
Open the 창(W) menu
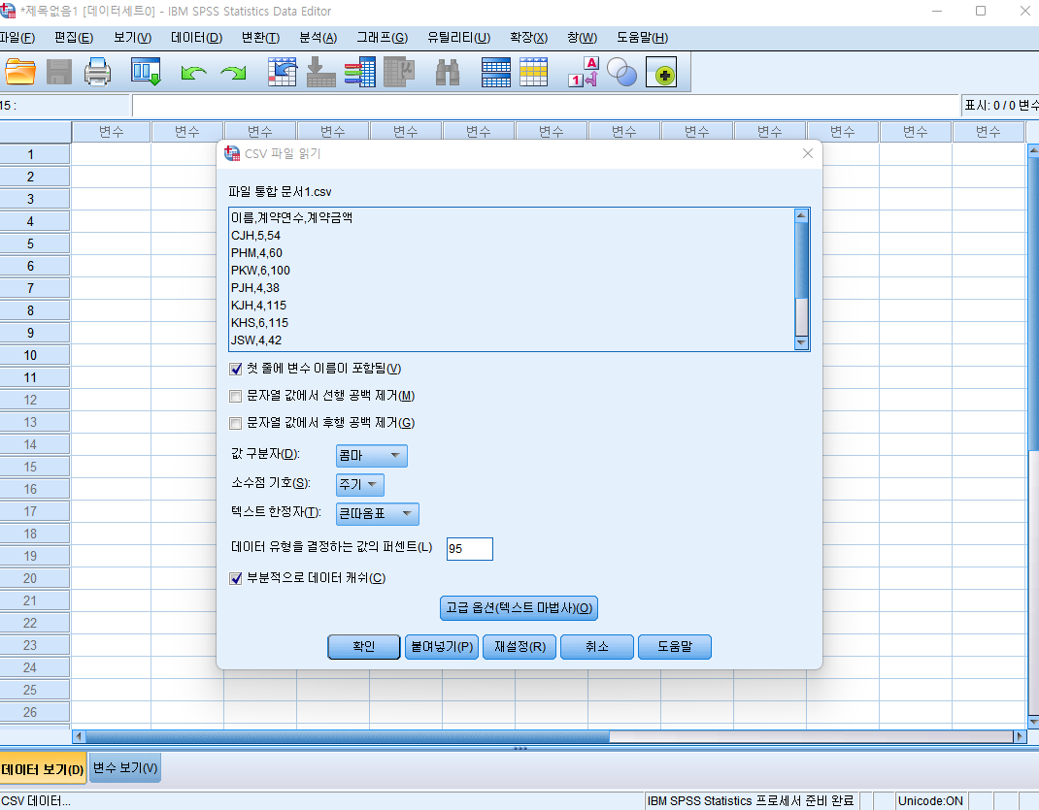582,38
